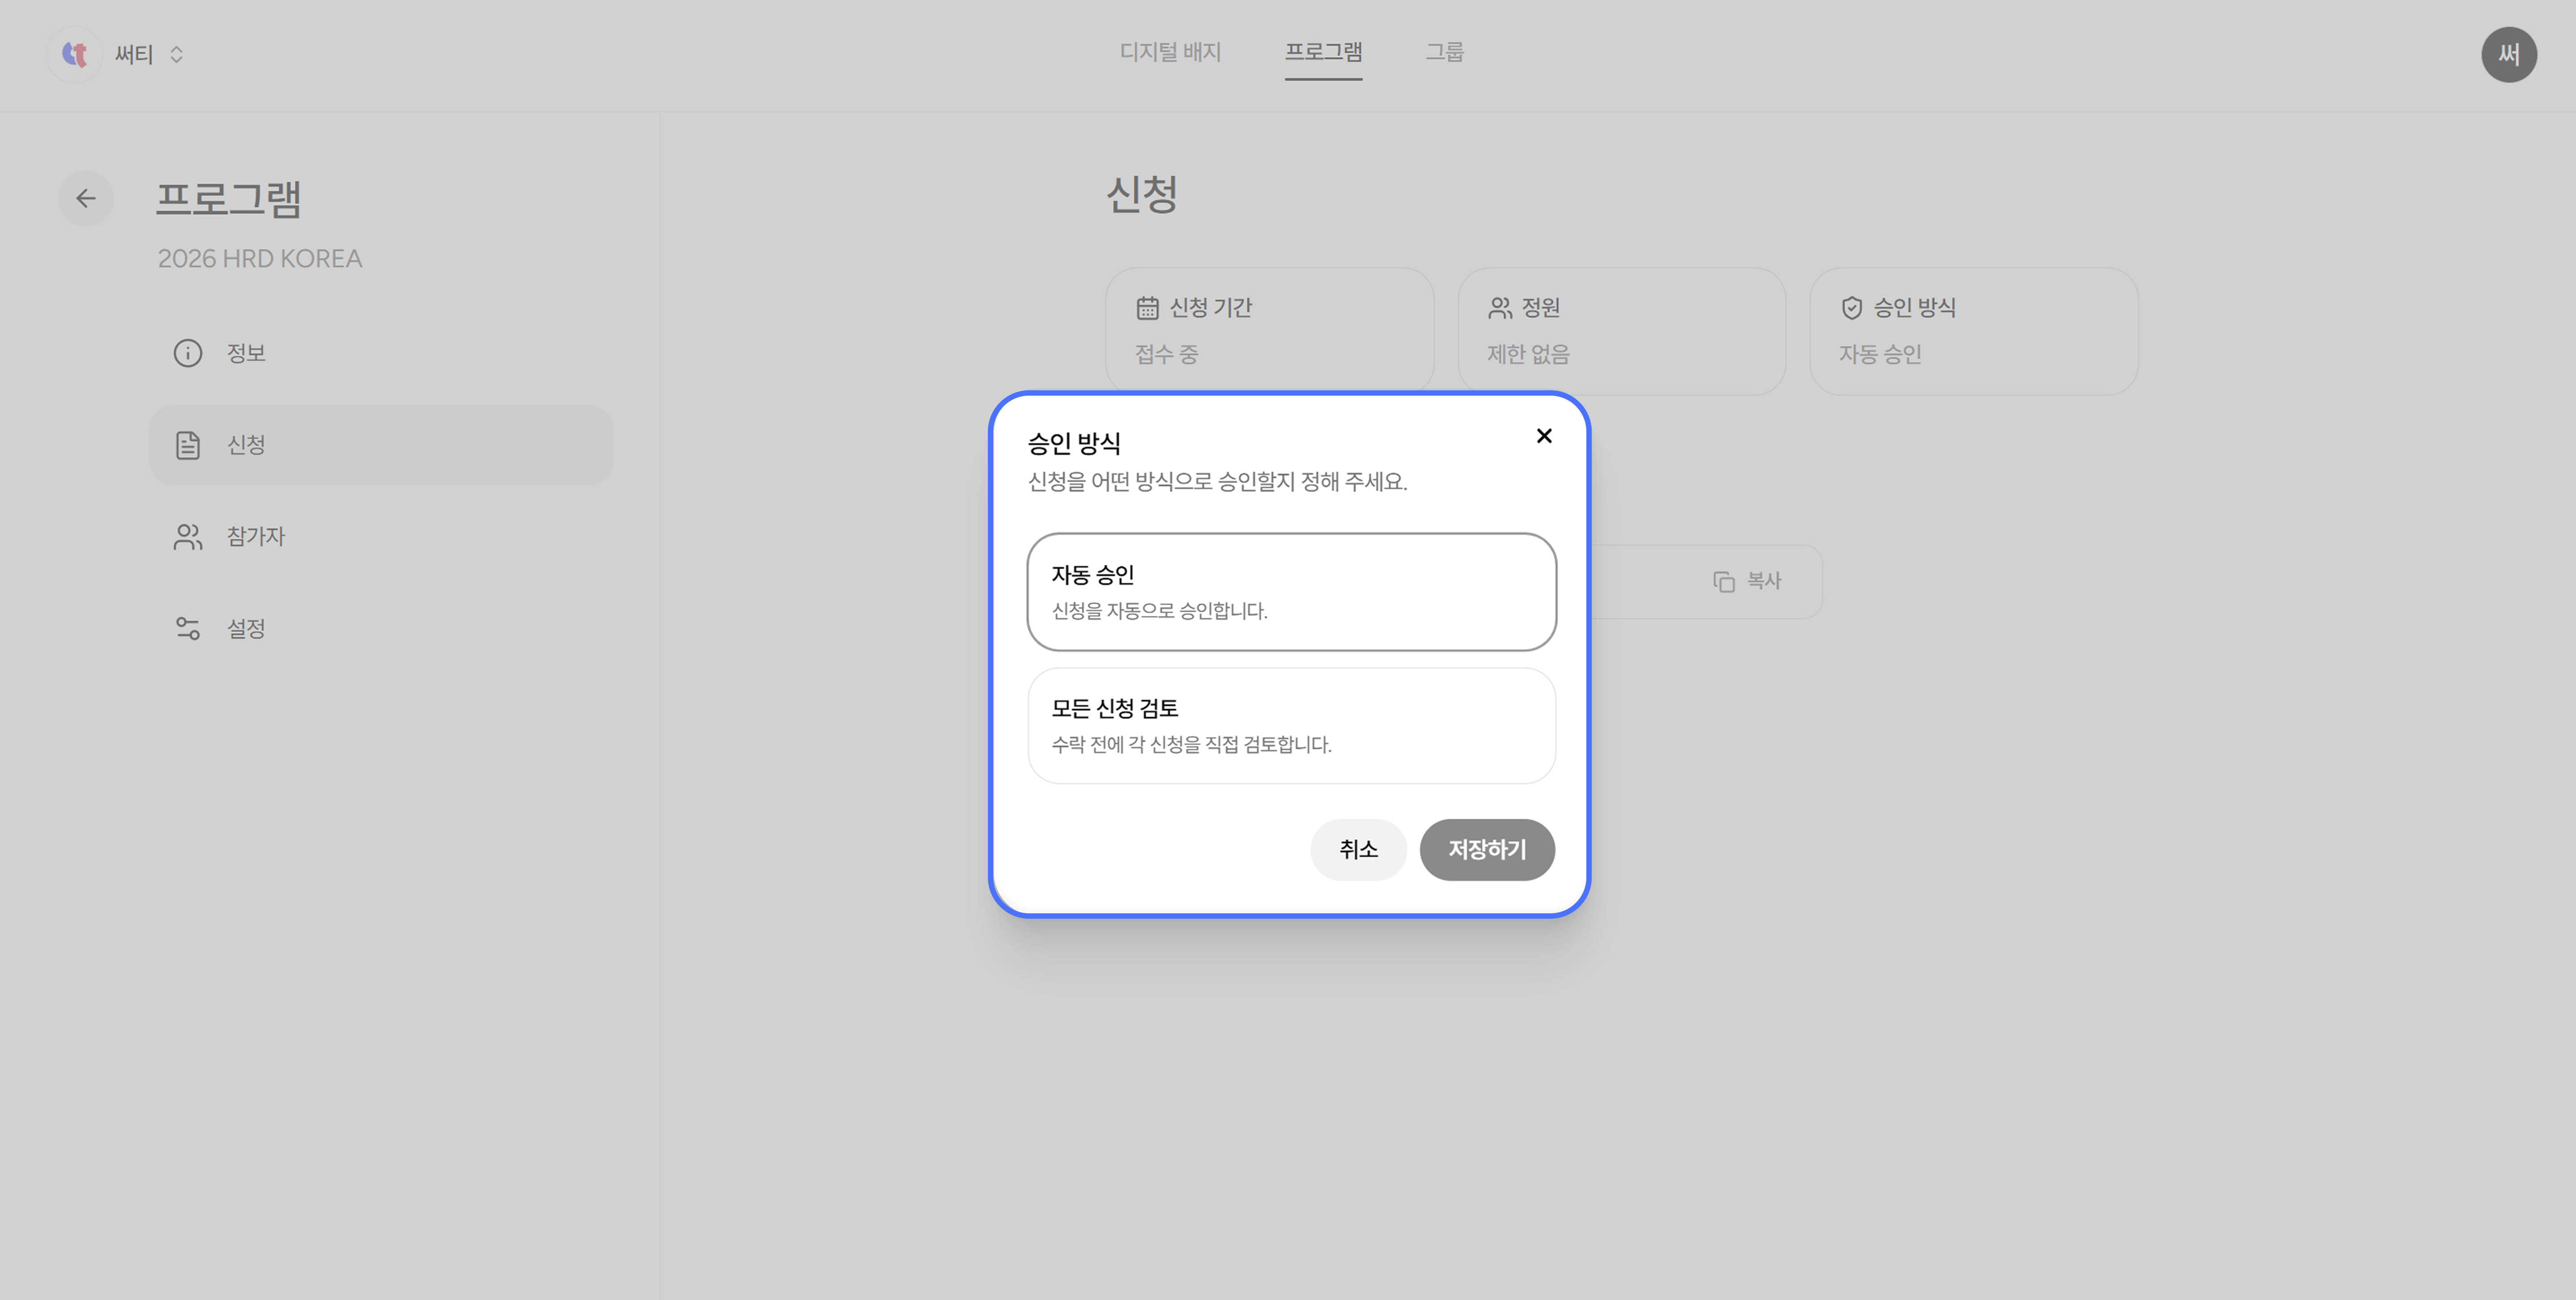Click the people icon on the 정원 card
Image resolution: width=2576 pixels, height=1300 pixels.
1500,308
